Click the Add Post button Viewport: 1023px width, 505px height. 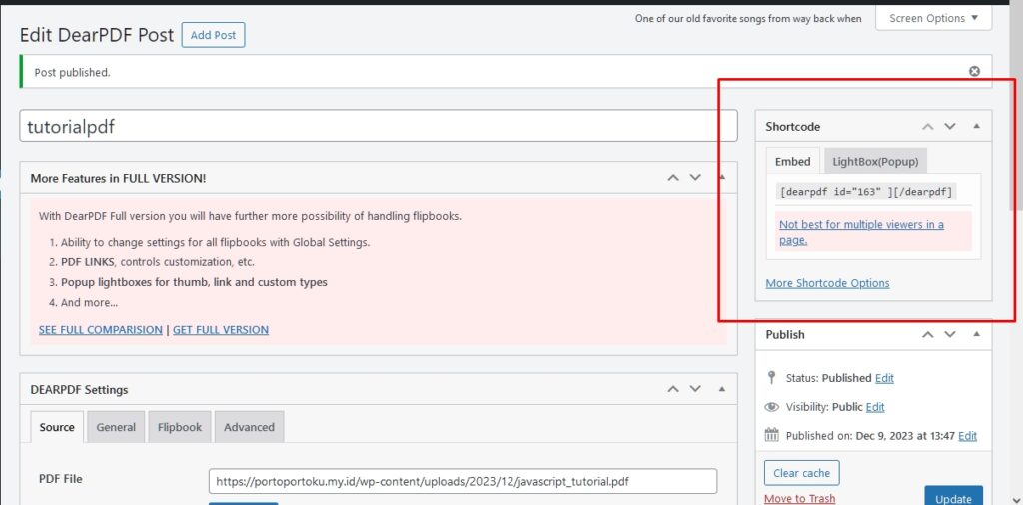(214, 35)
